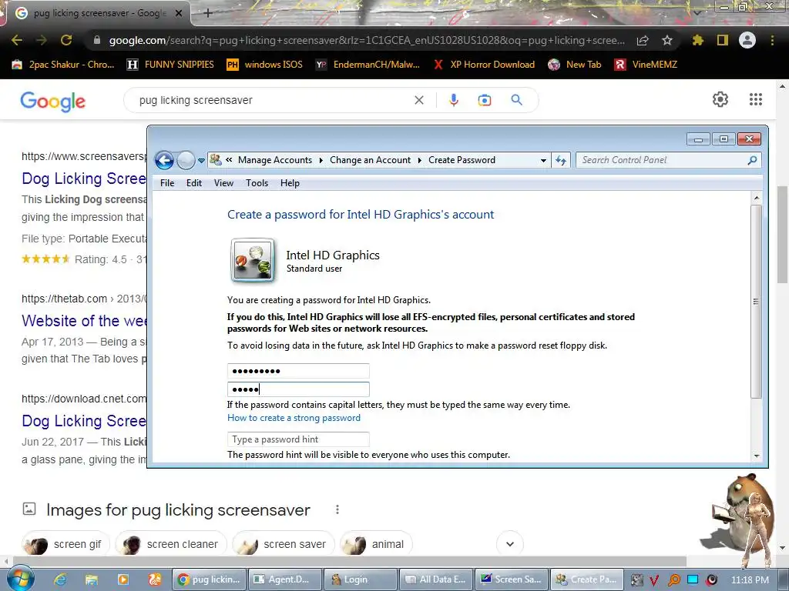Select the screen cleaner image chip

(171, 544)
